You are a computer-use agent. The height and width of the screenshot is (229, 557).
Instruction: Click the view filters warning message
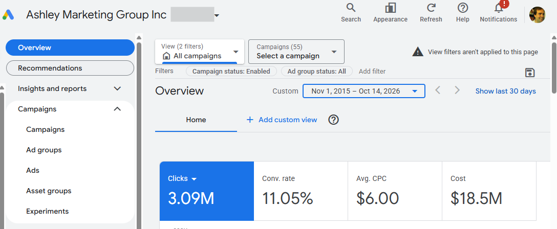[483, 52]
